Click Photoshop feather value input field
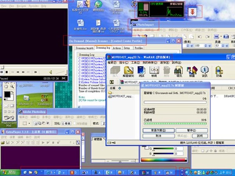This screenshot has width=235, height=176. click(66, 124)
